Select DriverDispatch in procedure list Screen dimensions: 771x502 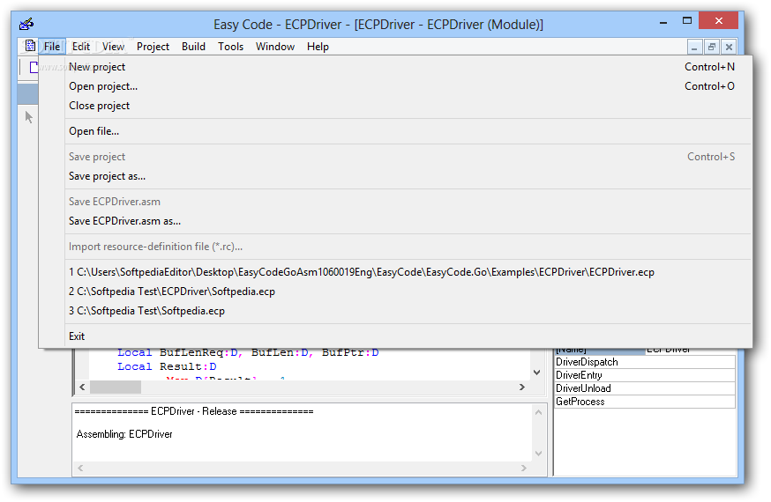click(645, 362)
